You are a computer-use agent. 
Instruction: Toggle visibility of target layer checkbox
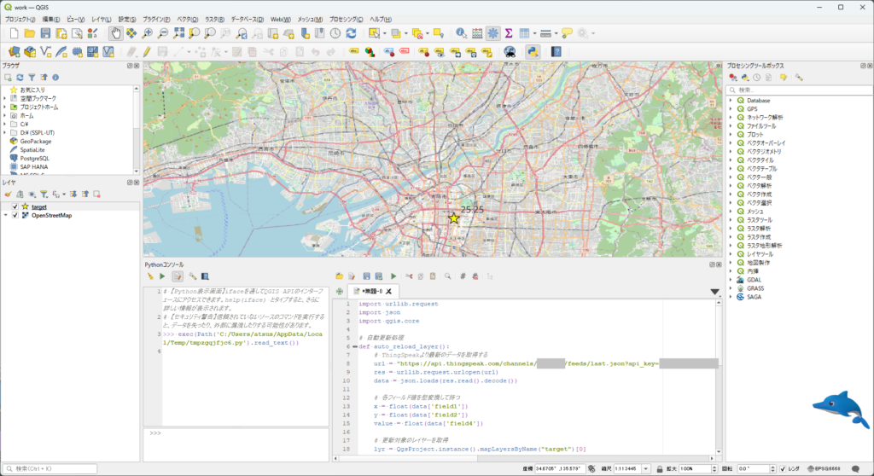click(15, 206)
